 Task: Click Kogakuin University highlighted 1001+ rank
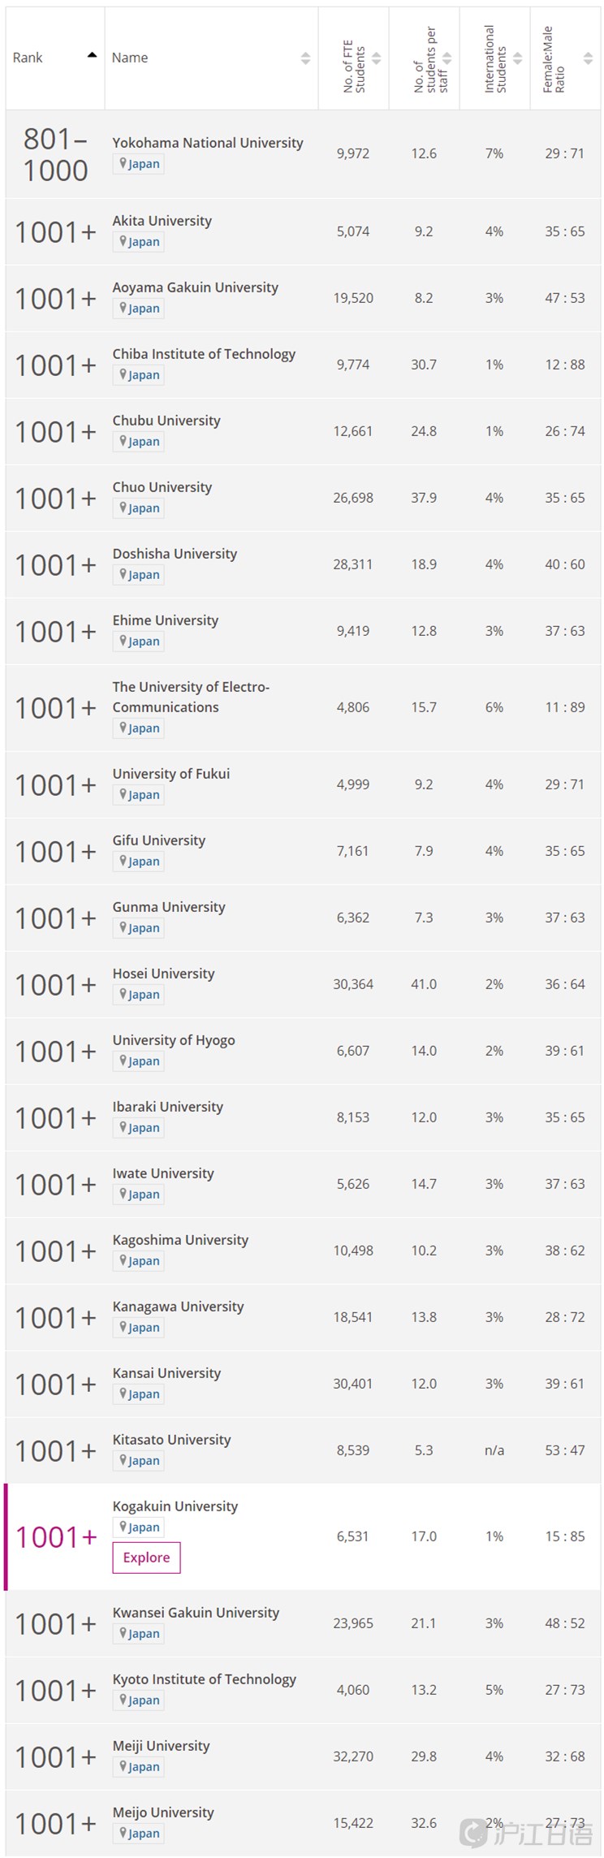tap(55, 1536)
